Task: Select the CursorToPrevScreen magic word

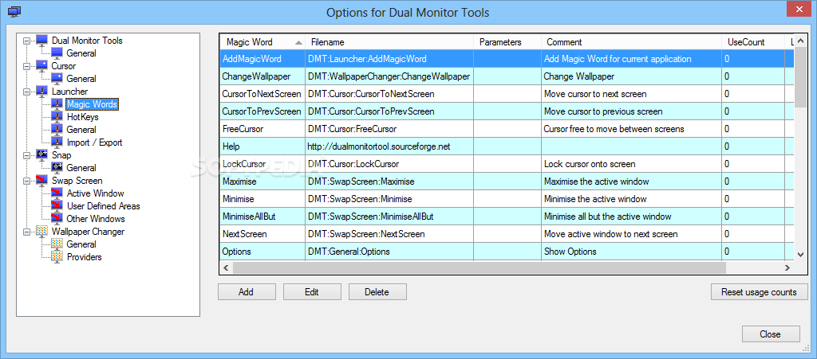Action: coord(262,111)
